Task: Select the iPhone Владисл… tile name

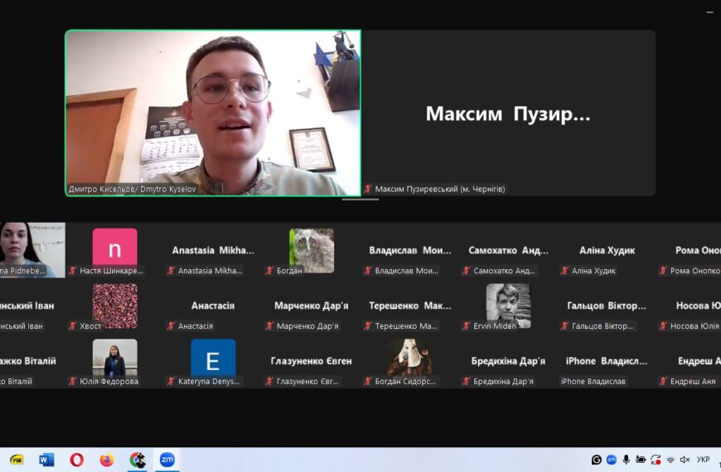Action: (x=607, y=361)
